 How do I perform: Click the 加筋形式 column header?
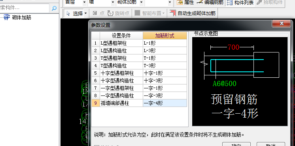[x=165, y=36]
